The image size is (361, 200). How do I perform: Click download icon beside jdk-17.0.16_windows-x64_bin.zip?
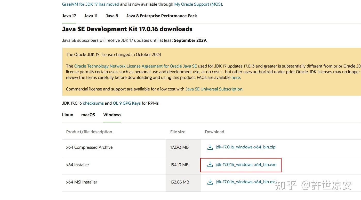click(x=210, y=147)
